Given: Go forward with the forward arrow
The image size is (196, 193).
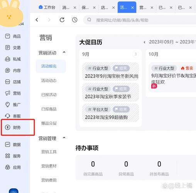Looking at the screenshot, I should point(49,20).
